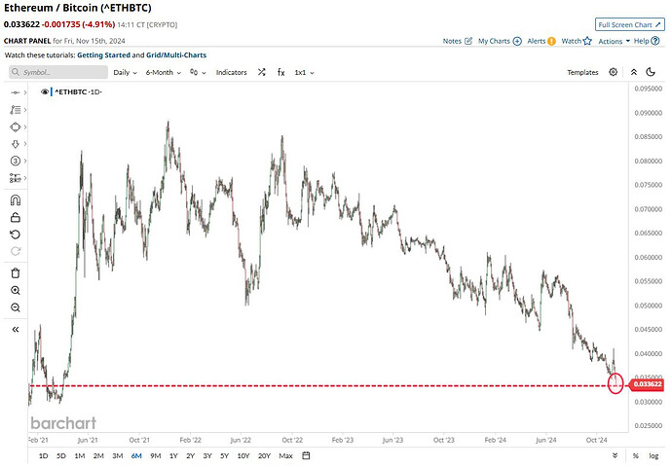This screenshot has width=672, height=468.
Task: Open the chart type bar-style dropdown
Action: point(198,72)
